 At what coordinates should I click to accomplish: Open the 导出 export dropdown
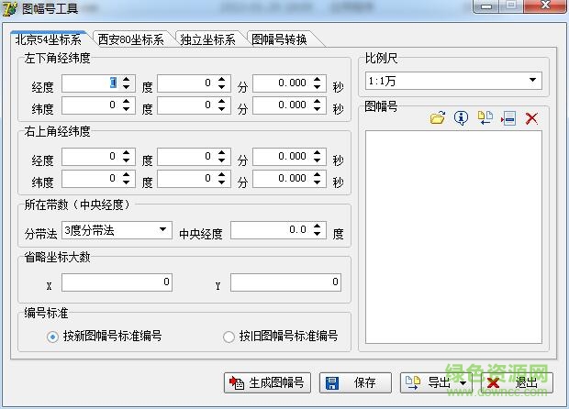click(x=437, y=382)
